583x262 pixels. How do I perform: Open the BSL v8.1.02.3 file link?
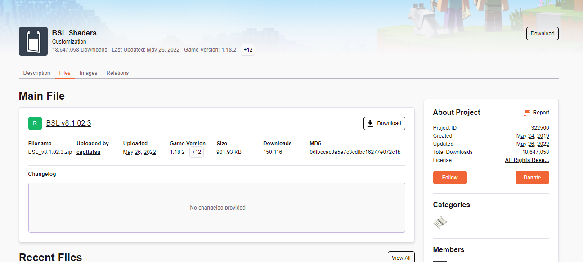(68, 123)
